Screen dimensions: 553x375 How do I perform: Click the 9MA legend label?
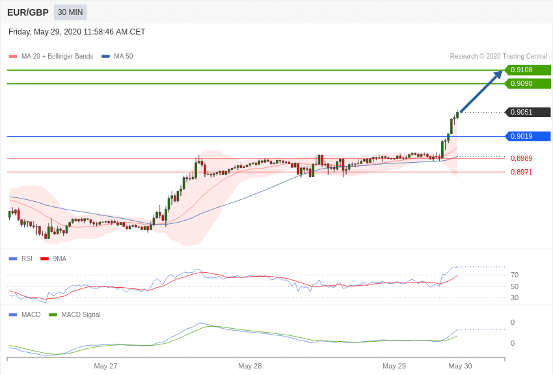[x=60, y=258]
